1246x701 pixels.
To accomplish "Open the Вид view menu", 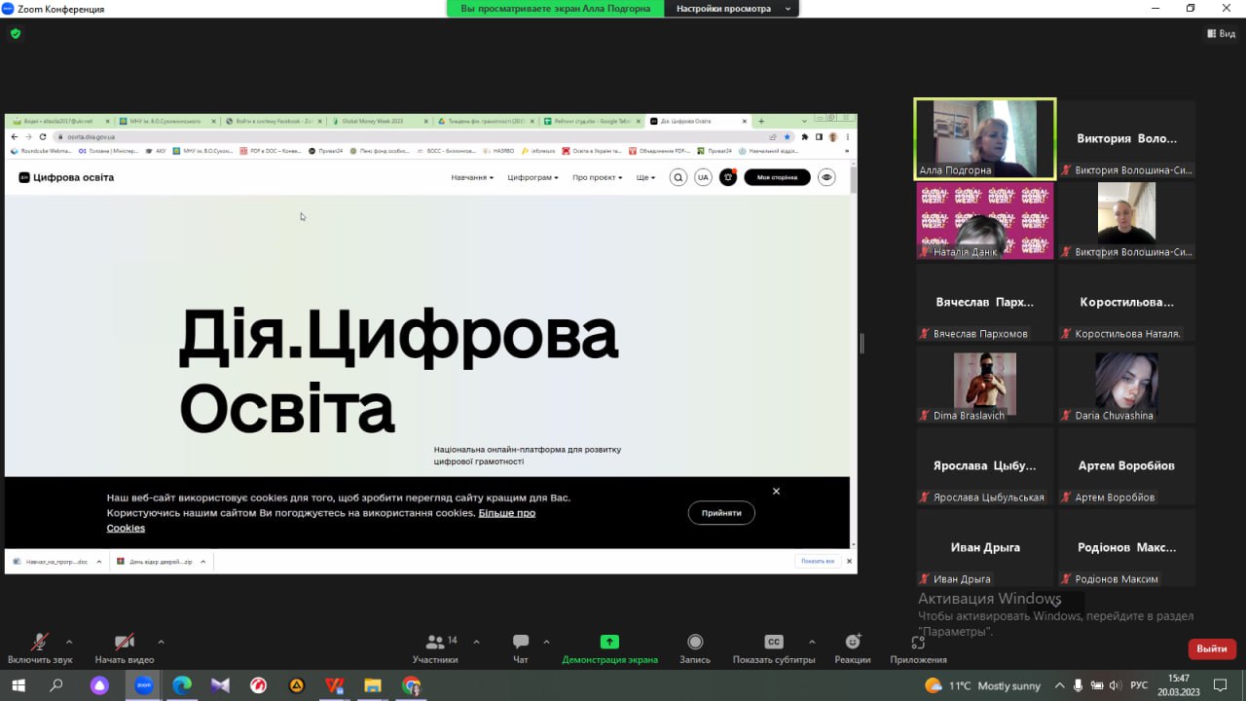I will (x=1221, y=33).
